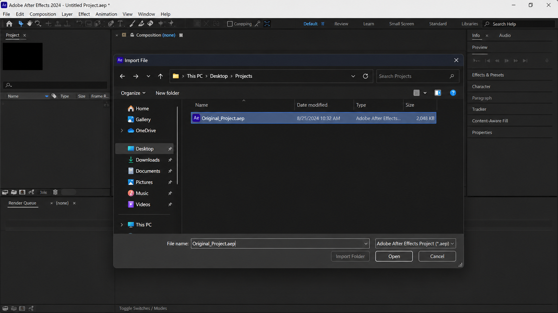Select Downloads in the navigation pane
The height and width of the screenshot is (313, 558).
coord(148,160)
